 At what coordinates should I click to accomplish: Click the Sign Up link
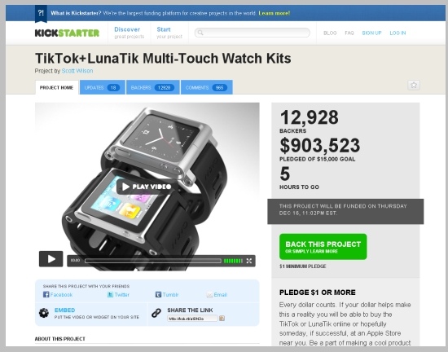point(371,33)
